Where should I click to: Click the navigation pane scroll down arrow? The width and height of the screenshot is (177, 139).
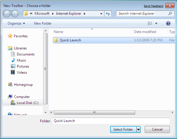pyautogui.click(x=46, y=113)
